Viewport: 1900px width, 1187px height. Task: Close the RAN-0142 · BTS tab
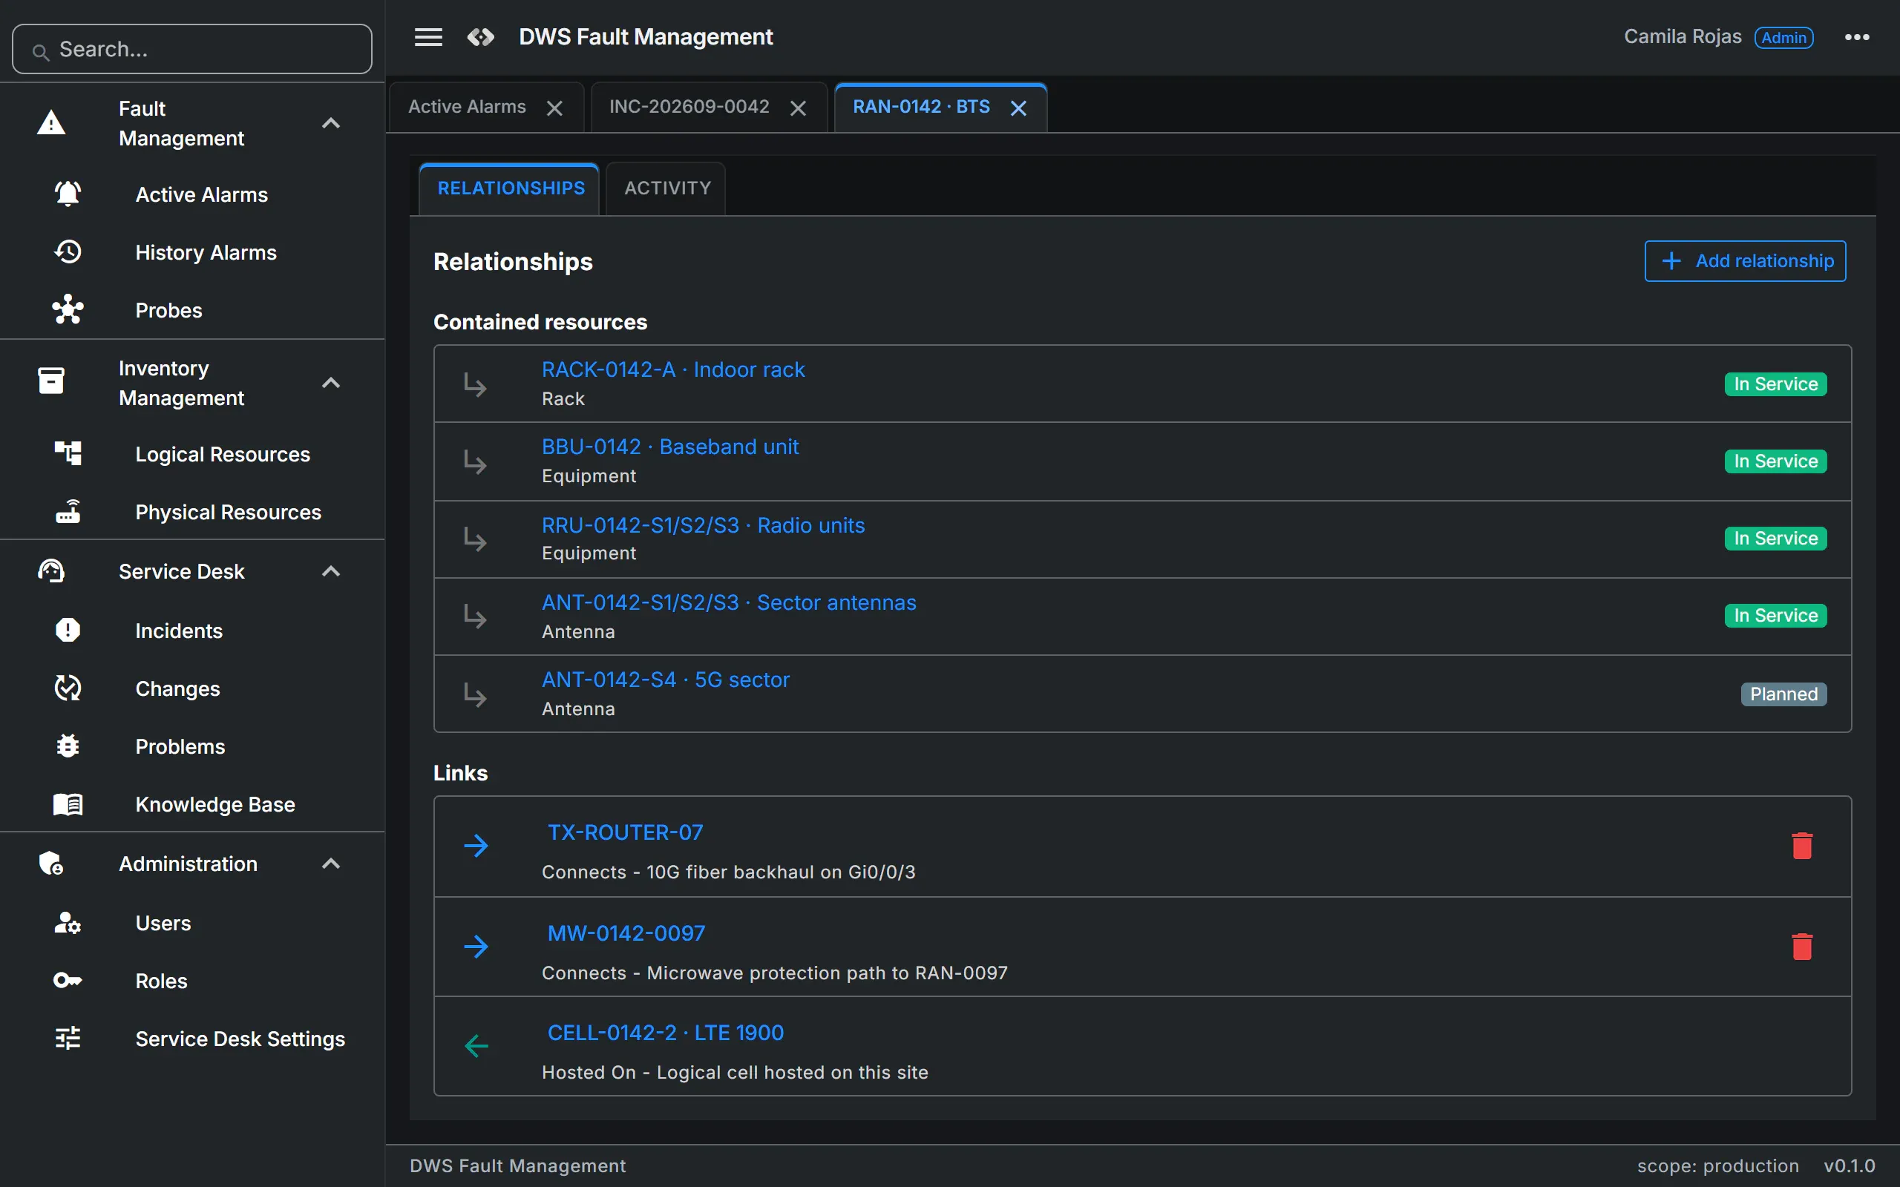pos(1018,108)
